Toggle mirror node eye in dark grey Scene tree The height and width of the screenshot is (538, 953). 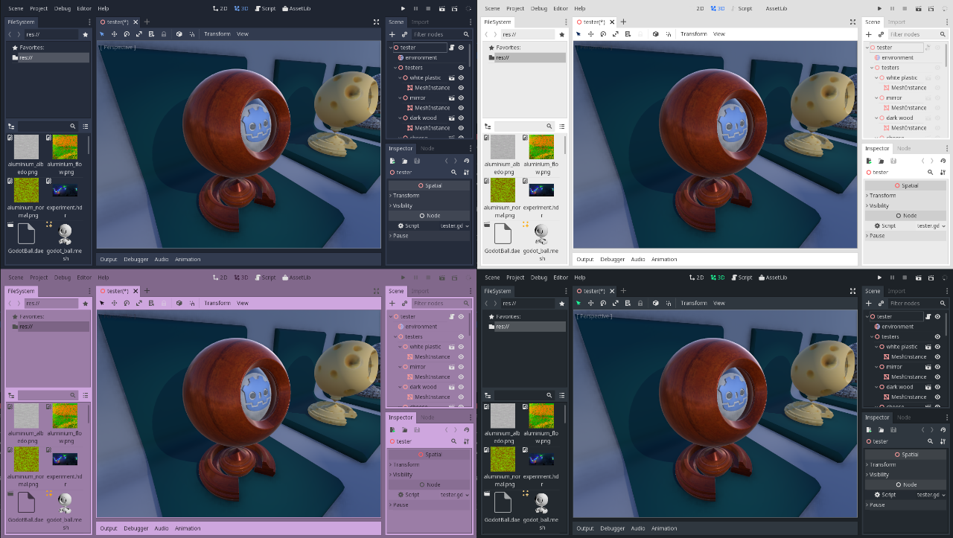[x=937, y=367]
